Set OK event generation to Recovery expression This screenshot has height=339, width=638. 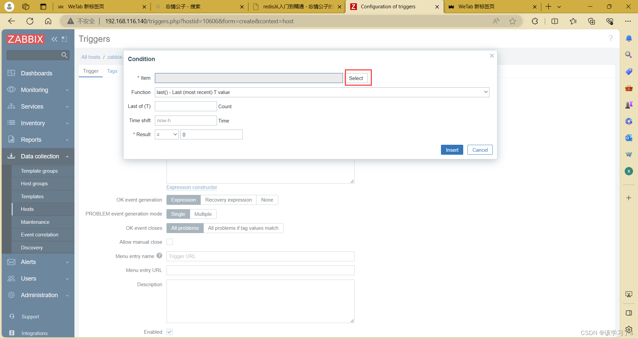228,200
